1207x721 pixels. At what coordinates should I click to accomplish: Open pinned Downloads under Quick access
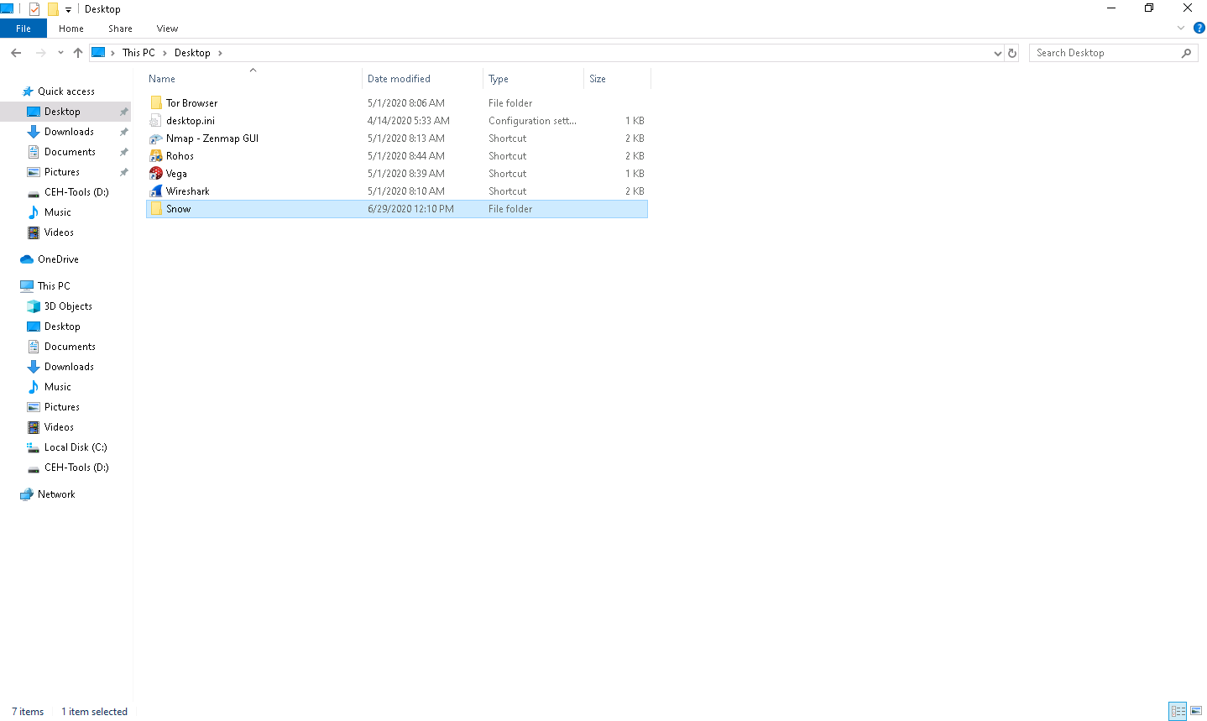[x=69, y=132]
